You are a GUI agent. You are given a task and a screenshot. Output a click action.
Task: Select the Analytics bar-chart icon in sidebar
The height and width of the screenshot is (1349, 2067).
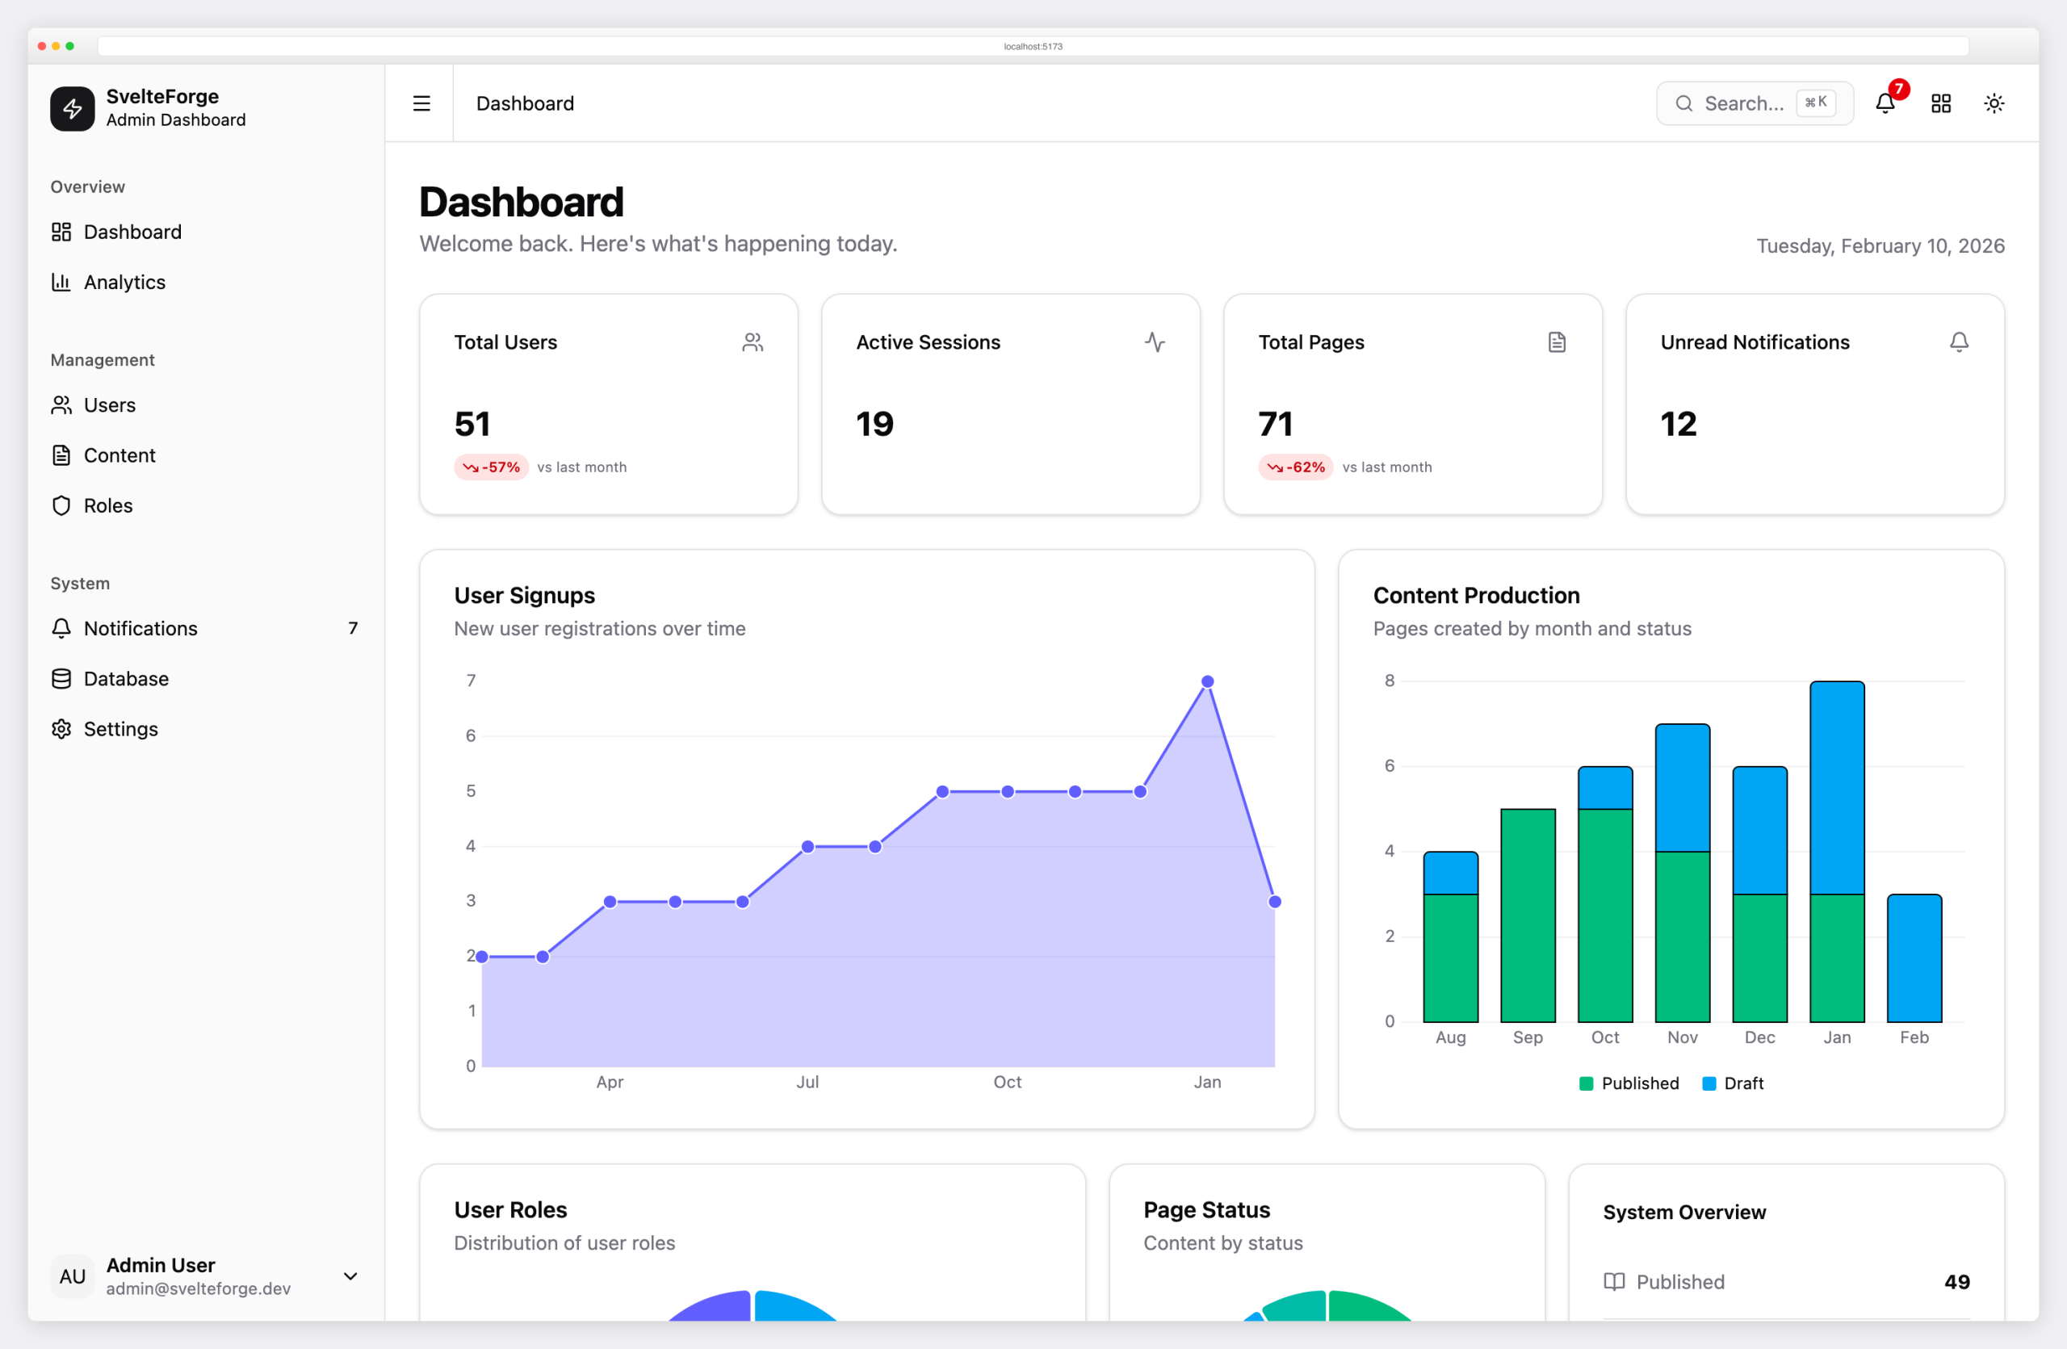[61, 281]
